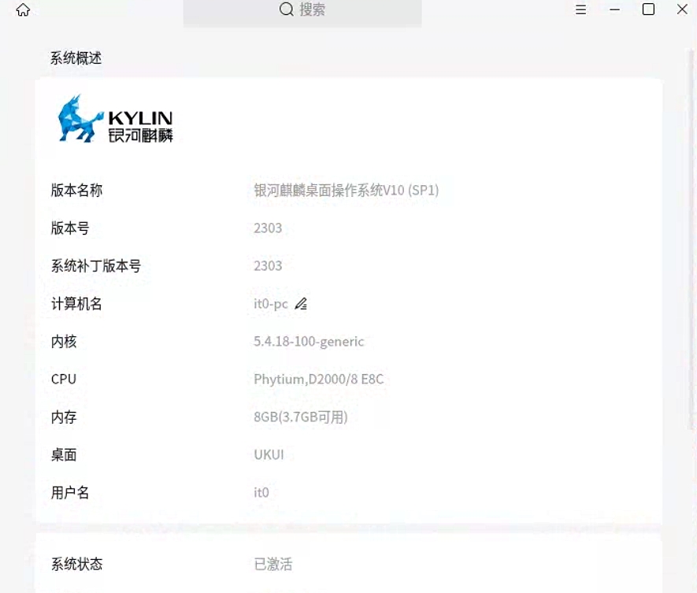Select the 系统补丁版本号 entry

pos(268,265)
